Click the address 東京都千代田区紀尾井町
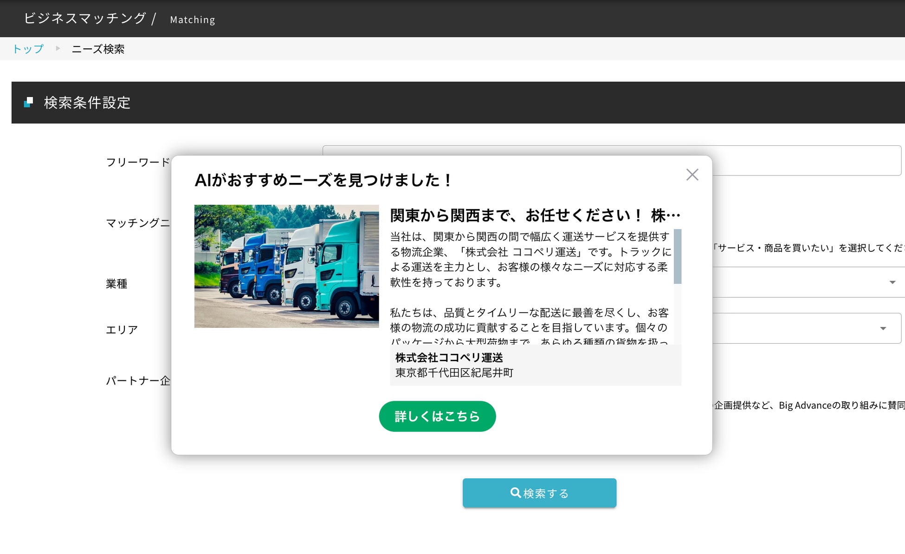Viewport: 905px width, 554px height. [x=454, y=372]
